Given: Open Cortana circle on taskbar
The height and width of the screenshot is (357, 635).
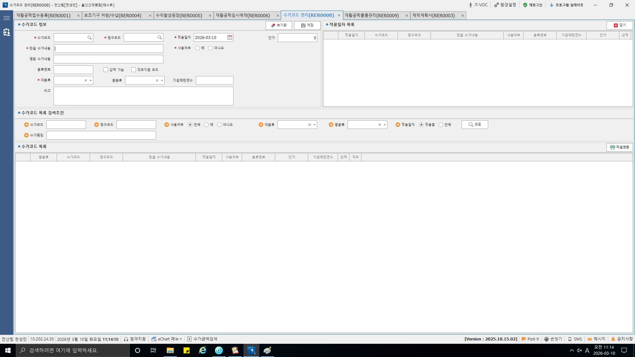Looking at the screenshot, I should click(138, 350).
